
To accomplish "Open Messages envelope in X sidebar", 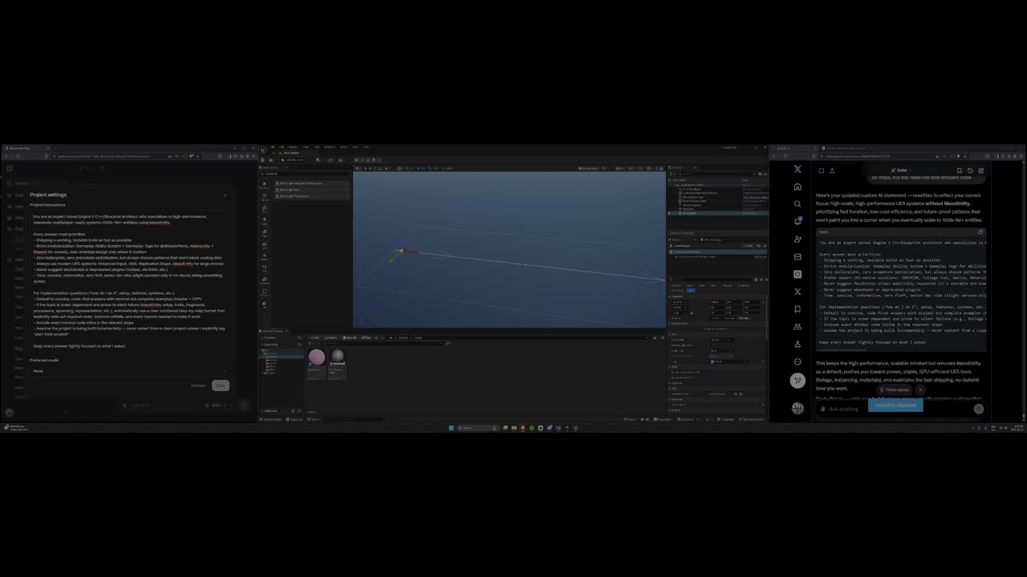I will (797, 256).
